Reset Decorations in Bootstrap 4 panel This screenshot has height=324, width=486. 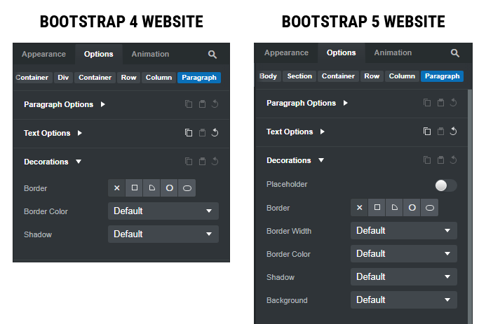pyautogui.click(x=215, y=161)
